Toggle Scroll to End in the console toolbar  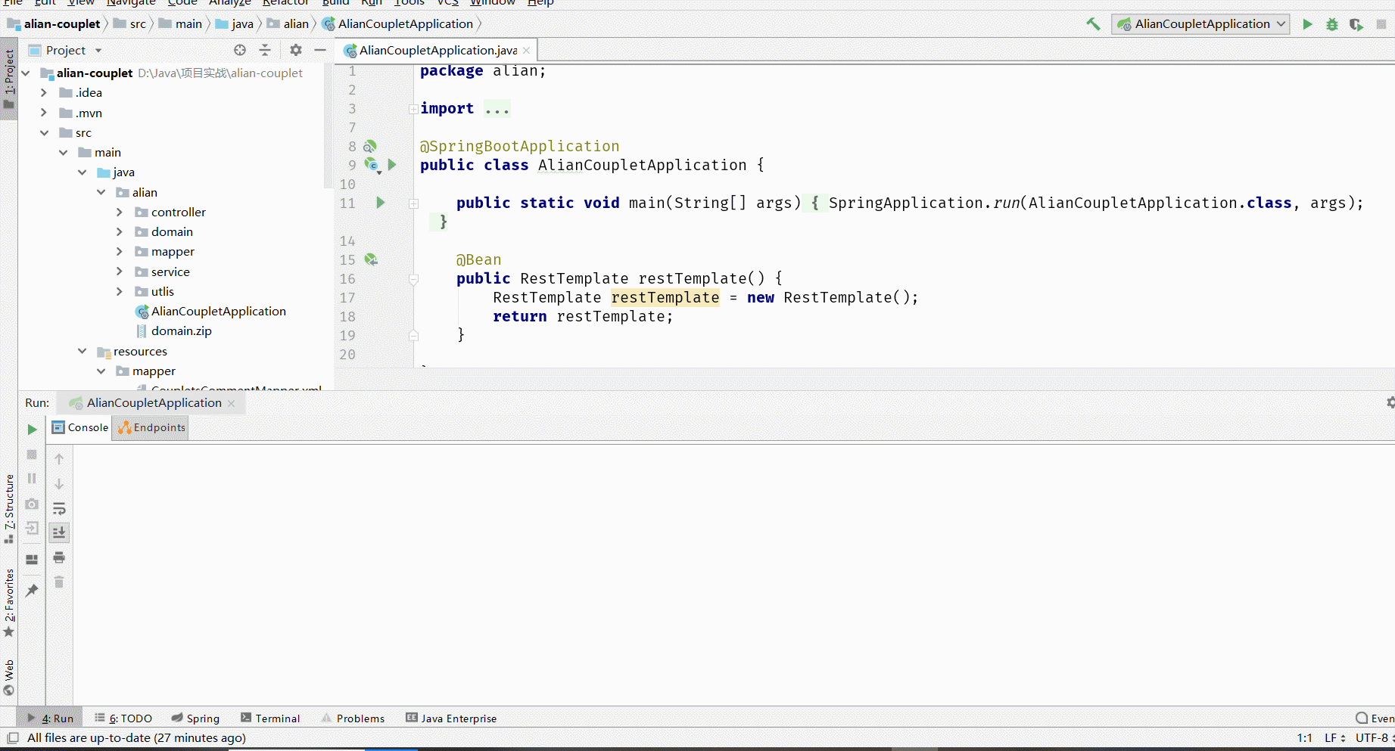coord(59,532)
